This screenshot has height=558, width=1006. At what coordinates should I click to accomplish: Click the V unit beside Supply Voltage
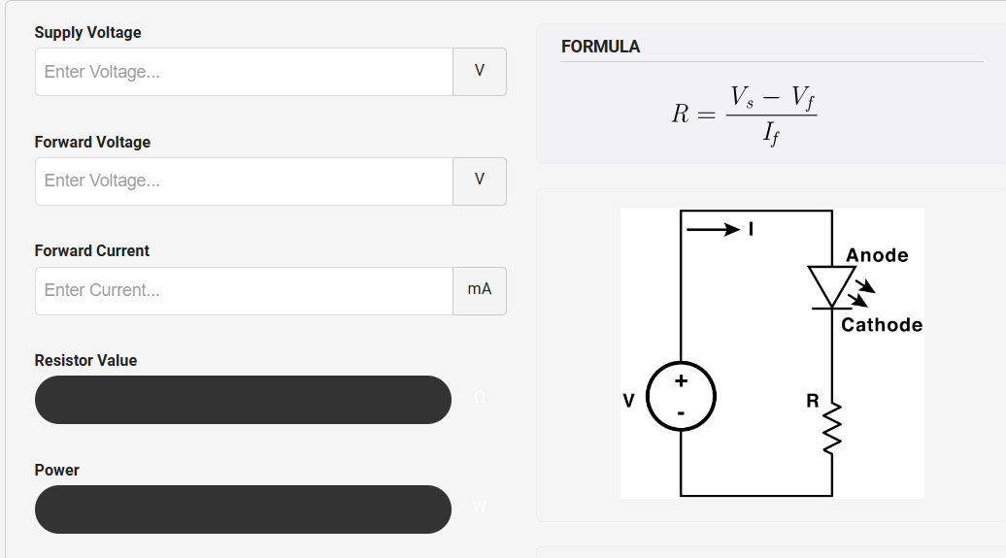(x=480, y=72)
